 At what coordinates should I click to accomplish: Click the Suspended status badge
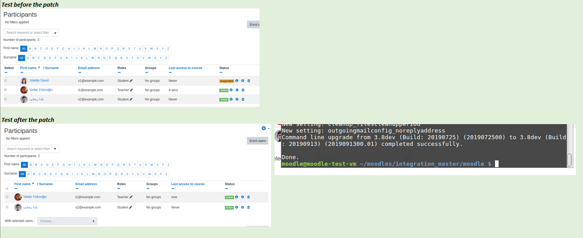point(227,81)
